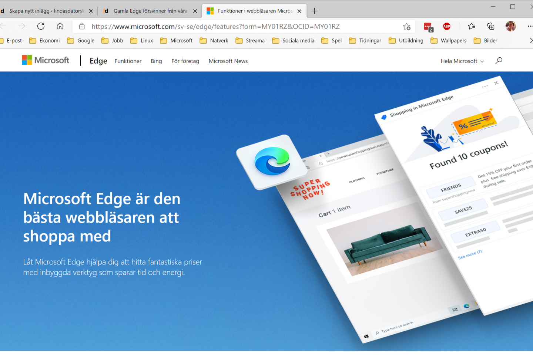Switch to the Gamla Edge försvinner tab
The image size is (533, 355).
click(x=150, y=11)
